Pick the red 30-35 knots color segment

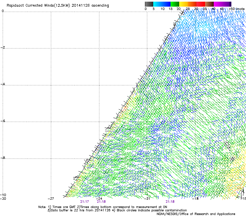(x=201, y=4)
